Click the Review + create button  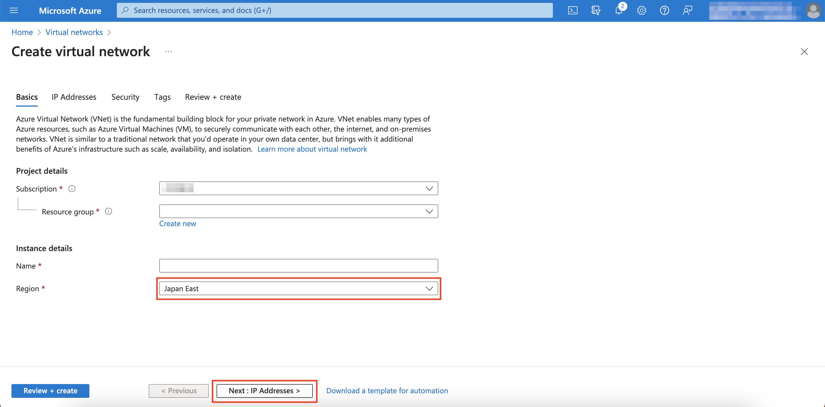[x=50, y=391]
